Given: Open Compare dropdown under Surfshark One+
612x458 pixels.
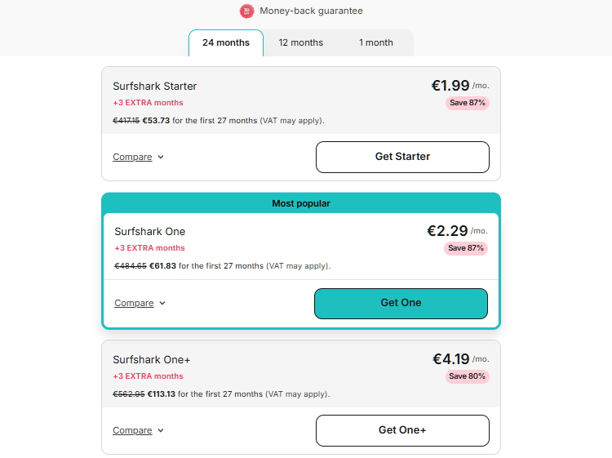Looking at the screenshot, I should click(138, 430).
